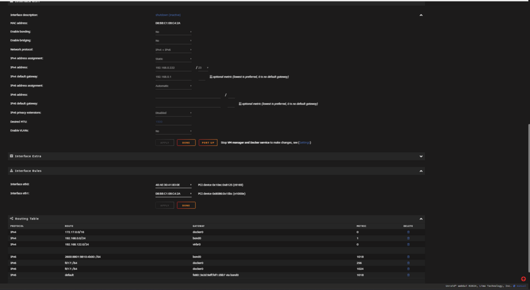Viewport: 530px width, 290px height.
Task: Collapse the eth1 interface settings chevron
Action: pos(421,15)
